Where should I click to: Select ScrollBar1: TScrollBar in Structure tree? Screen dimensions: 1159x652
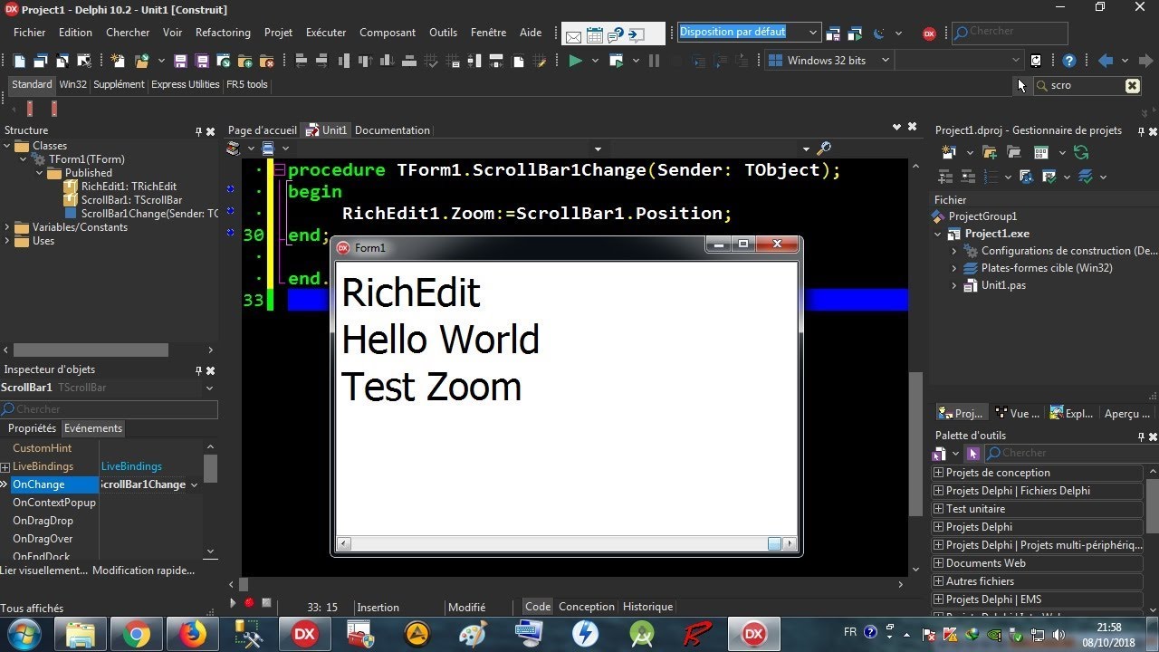point(131,200)
